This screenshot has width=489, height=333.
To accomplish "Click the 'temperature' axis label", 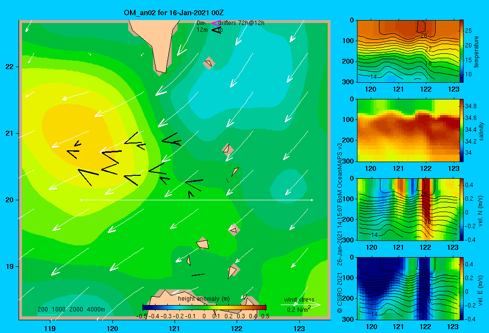I will click(x=476, y=51).
